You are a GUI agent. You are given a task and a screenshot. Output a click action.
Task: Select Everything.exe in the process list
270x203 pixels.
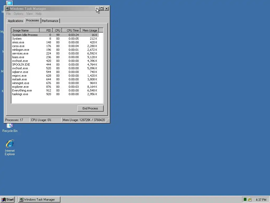pos(55,91)
